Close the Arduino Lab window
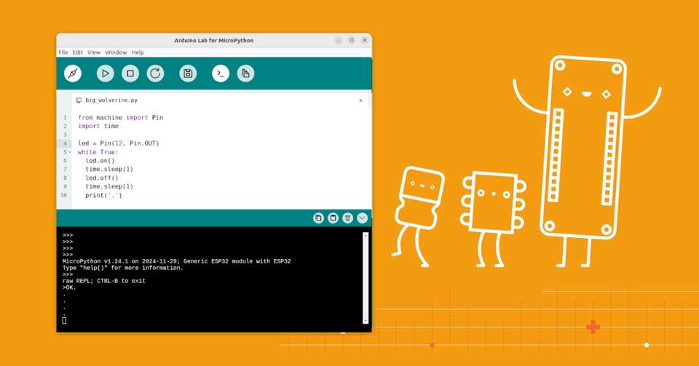Image resolution: width=699 pixels, height=366 pixels. click(x=365, y=40)
